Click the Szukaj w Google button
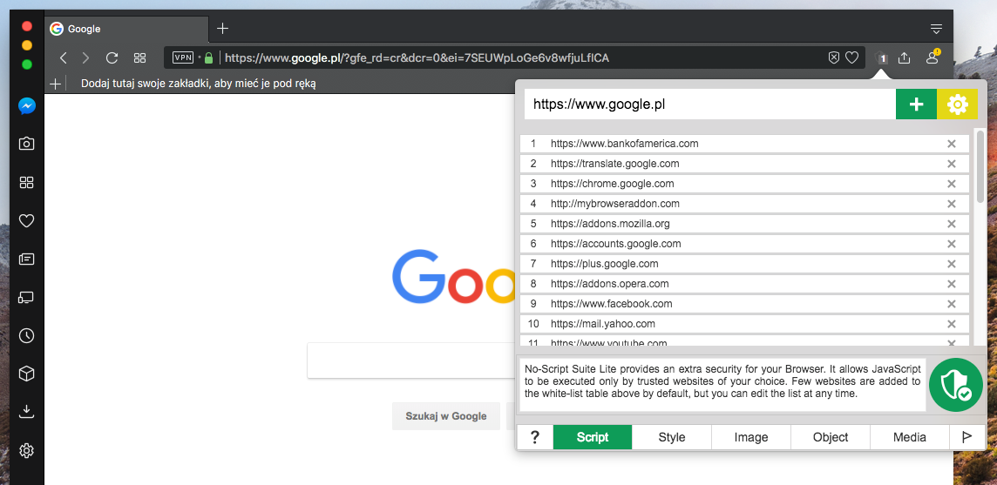Viewport: 997px width, 485px height. [445, 416]
